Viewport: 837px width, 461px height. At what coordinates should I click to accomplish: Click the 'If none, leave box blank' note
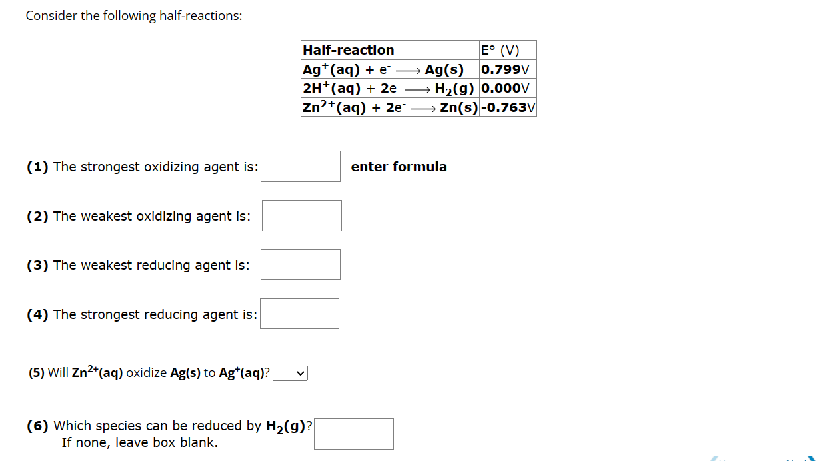click(x=139, y=442)
